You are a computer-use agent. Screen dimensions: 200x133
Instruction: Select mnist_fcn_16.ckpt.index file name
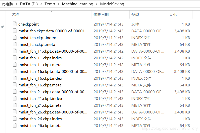[40, 78]
